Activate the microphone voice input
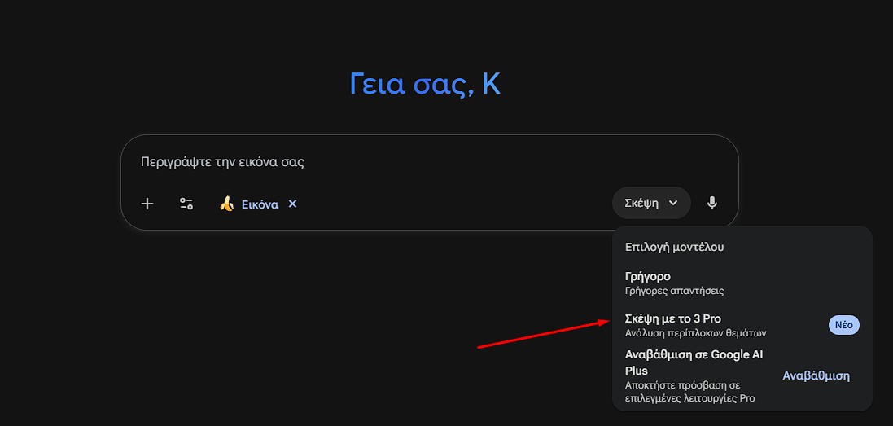893x426 pixels. (x=712, y=203)
